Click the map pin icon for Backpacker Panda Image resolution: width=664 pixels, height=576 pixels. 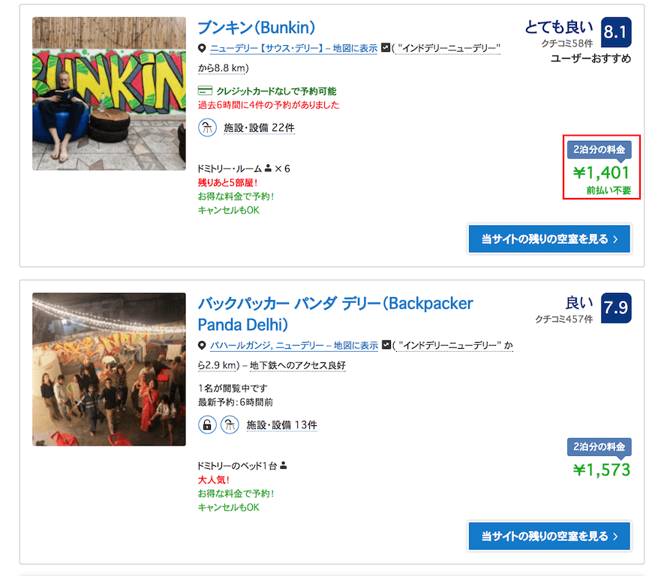point(202,345)
